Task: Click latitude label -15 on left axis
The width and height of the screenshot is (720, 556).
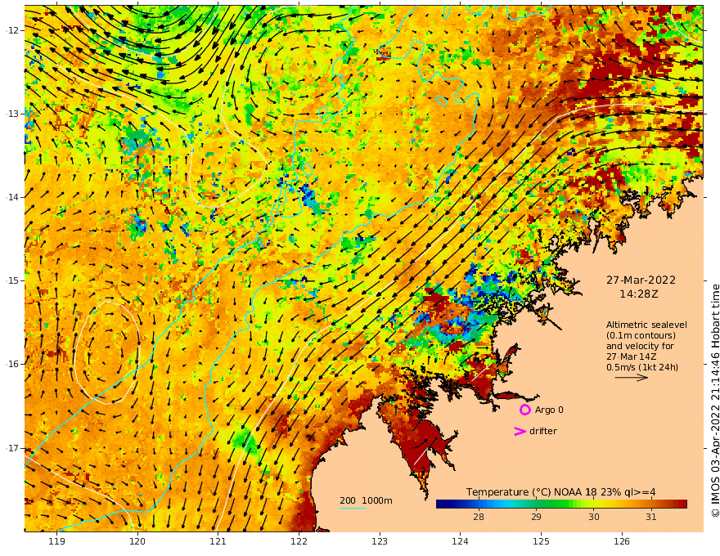Action: (12, 280)
